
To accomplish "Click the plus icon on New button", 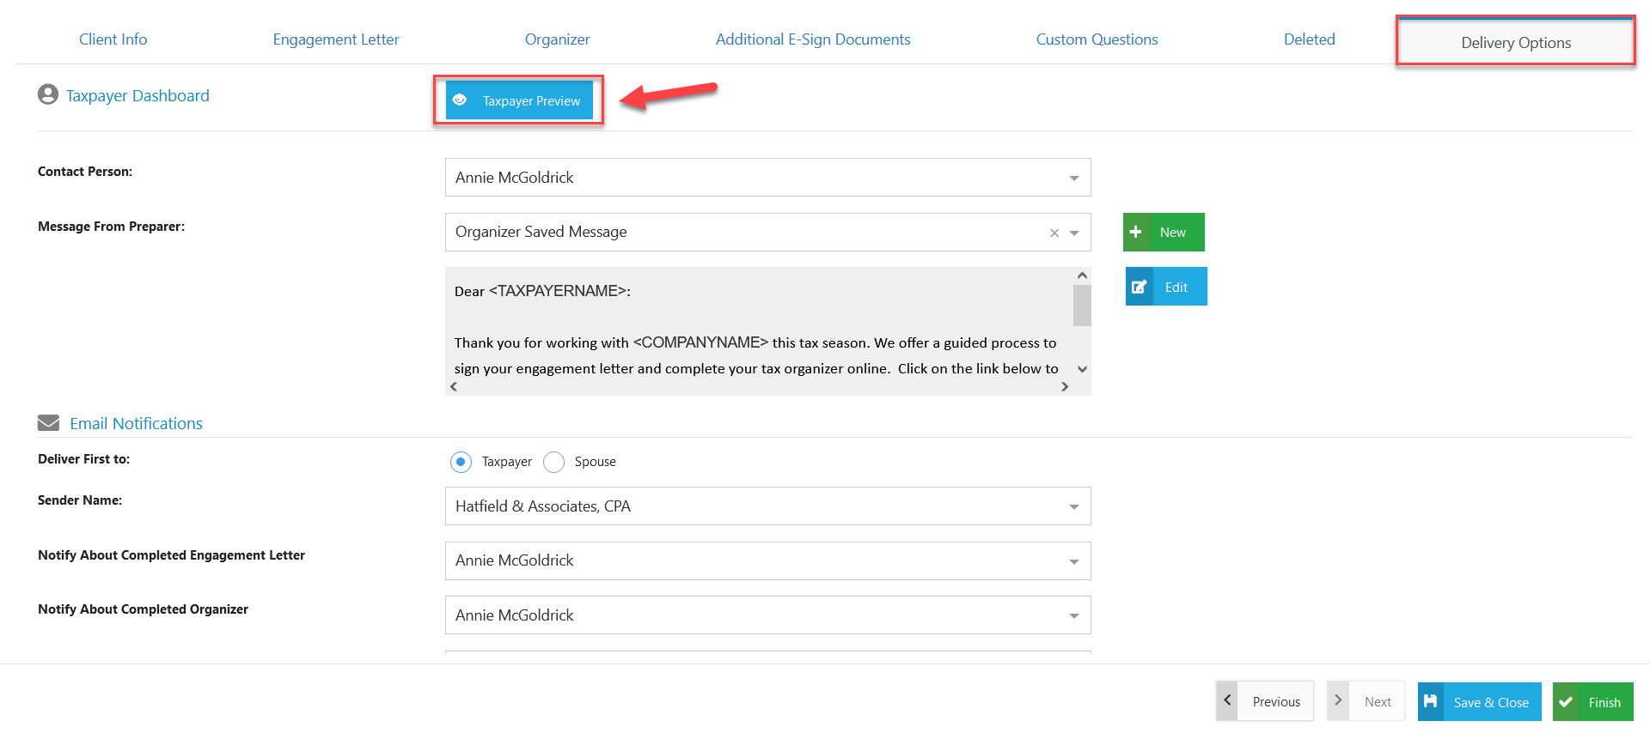I will tap(1136, 232).
